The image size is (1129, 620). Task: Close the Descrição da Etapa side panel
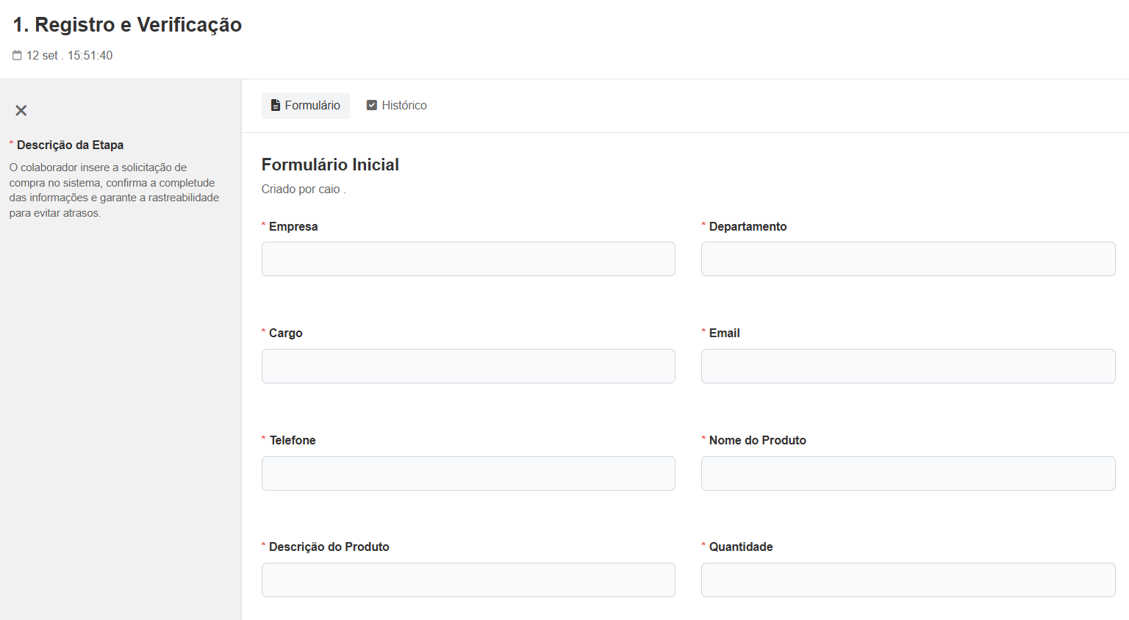click(x=21, y=110)
